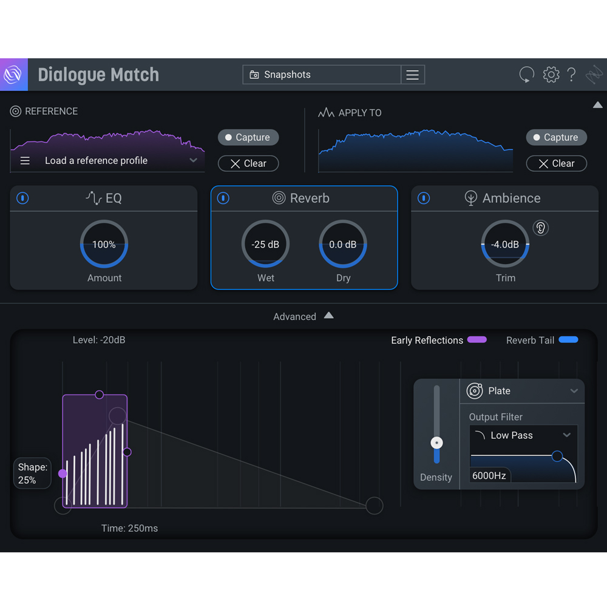Screen dimensions: 607x607
Task: Click the undo history icon
Action: (x=526, y=74)
